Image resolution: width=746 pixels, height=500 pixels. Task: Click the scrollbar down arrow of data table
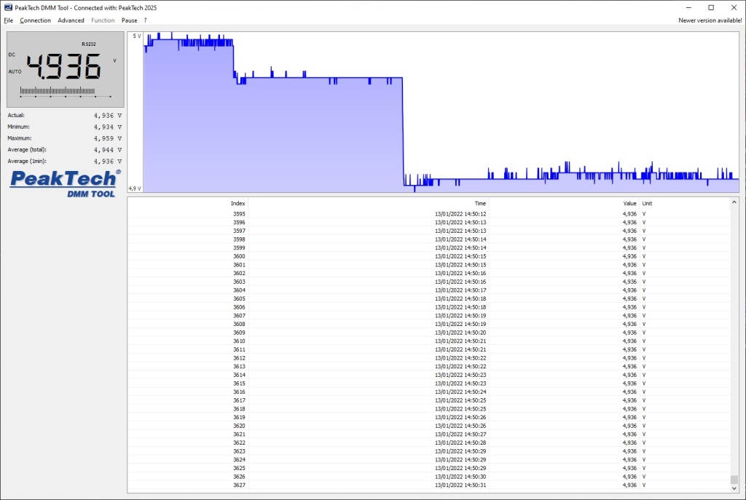(x=734, y=488)
